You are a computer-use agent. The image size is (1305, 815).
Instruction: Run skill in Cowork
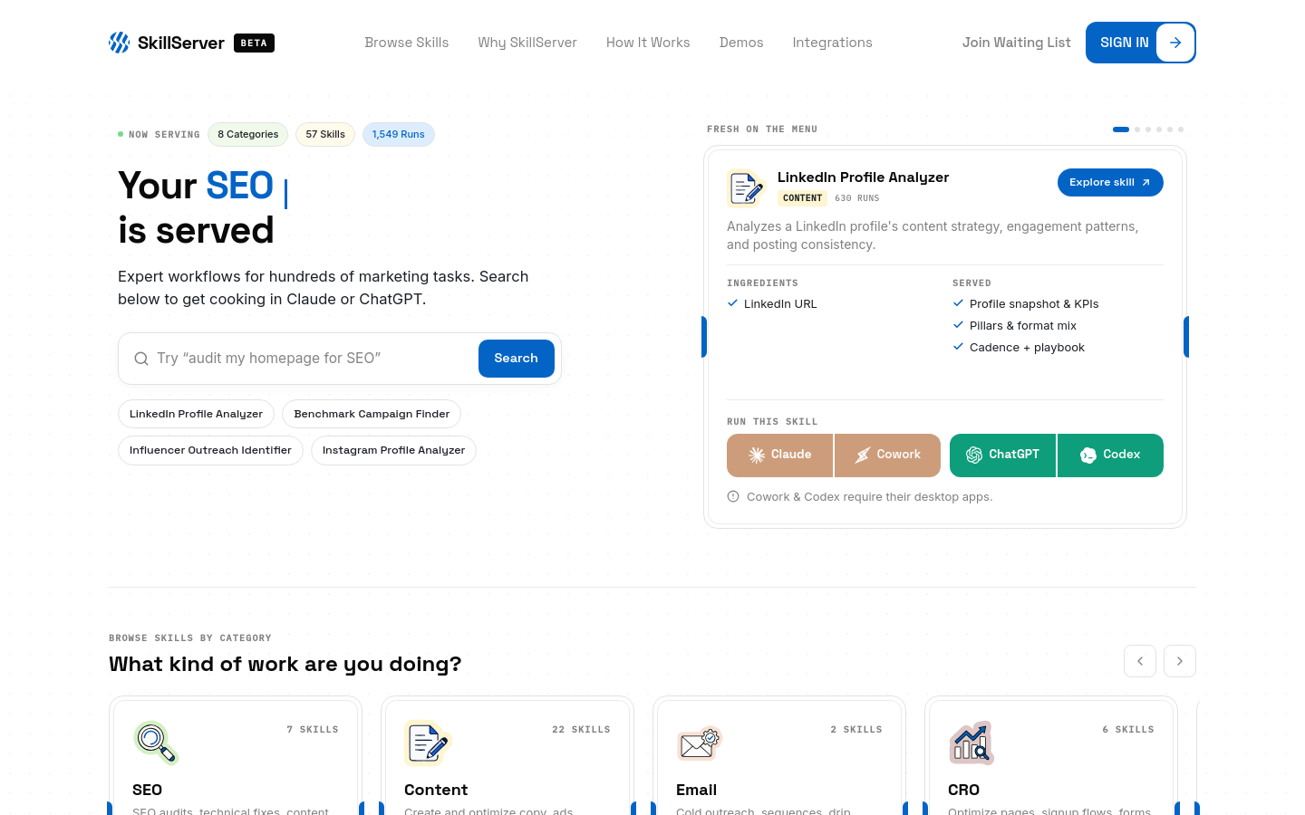(887, 455)
